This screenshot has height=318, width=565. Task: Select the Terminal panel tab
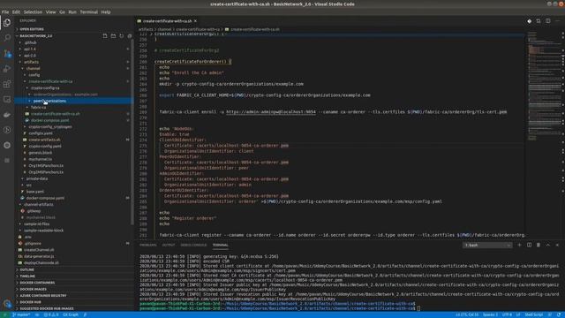(x=220, y=246)
